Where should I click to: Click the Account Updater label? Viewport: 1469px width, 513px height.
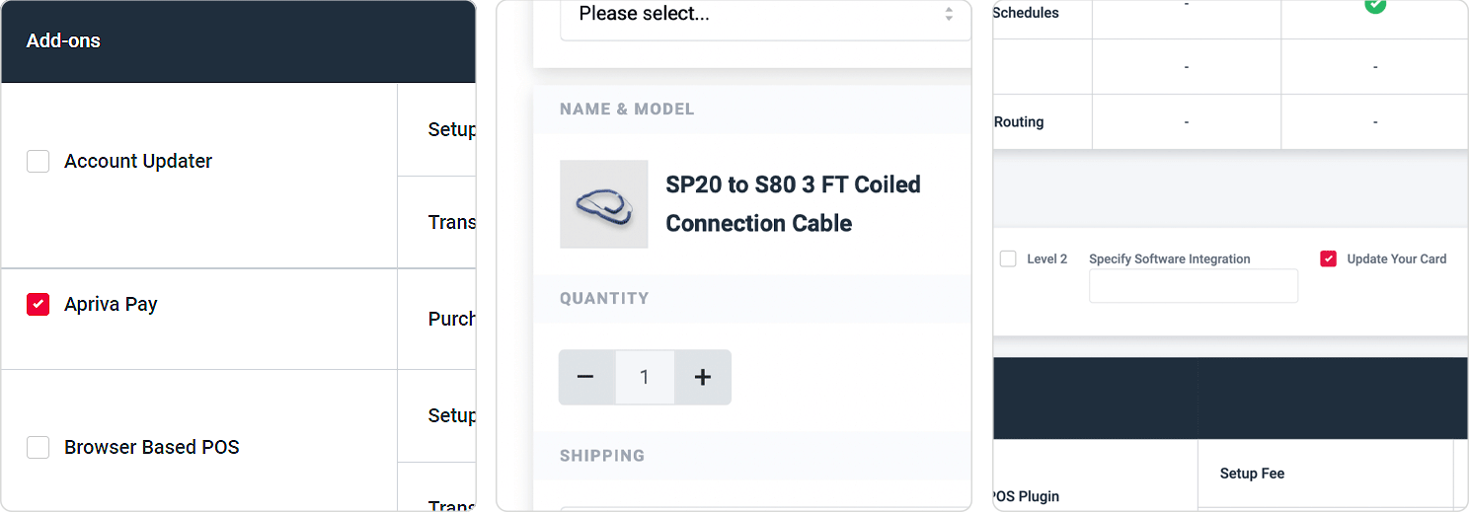click(x=138, y=161)
